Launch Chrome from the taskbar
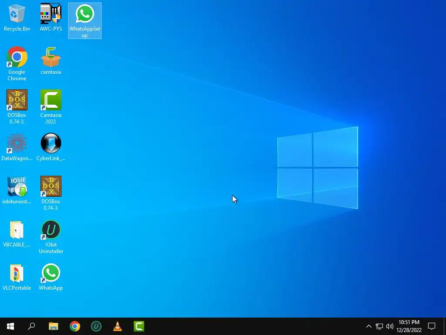Screen dimensions: 446x335 tap(75, 326)
